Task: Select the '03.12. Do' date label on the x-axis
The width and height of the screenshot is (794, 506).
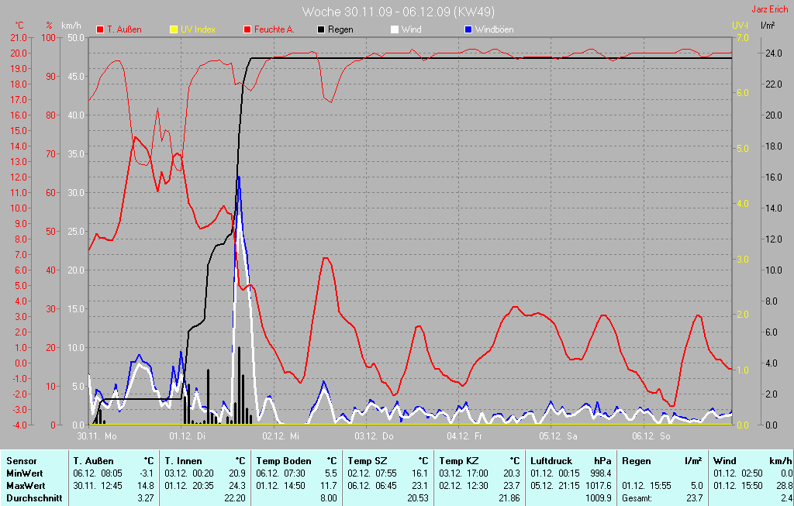Action: (374, 435)
